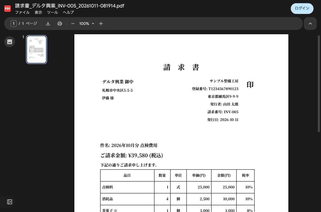Click the 税率 column header
321x212 pixels.
246,175
